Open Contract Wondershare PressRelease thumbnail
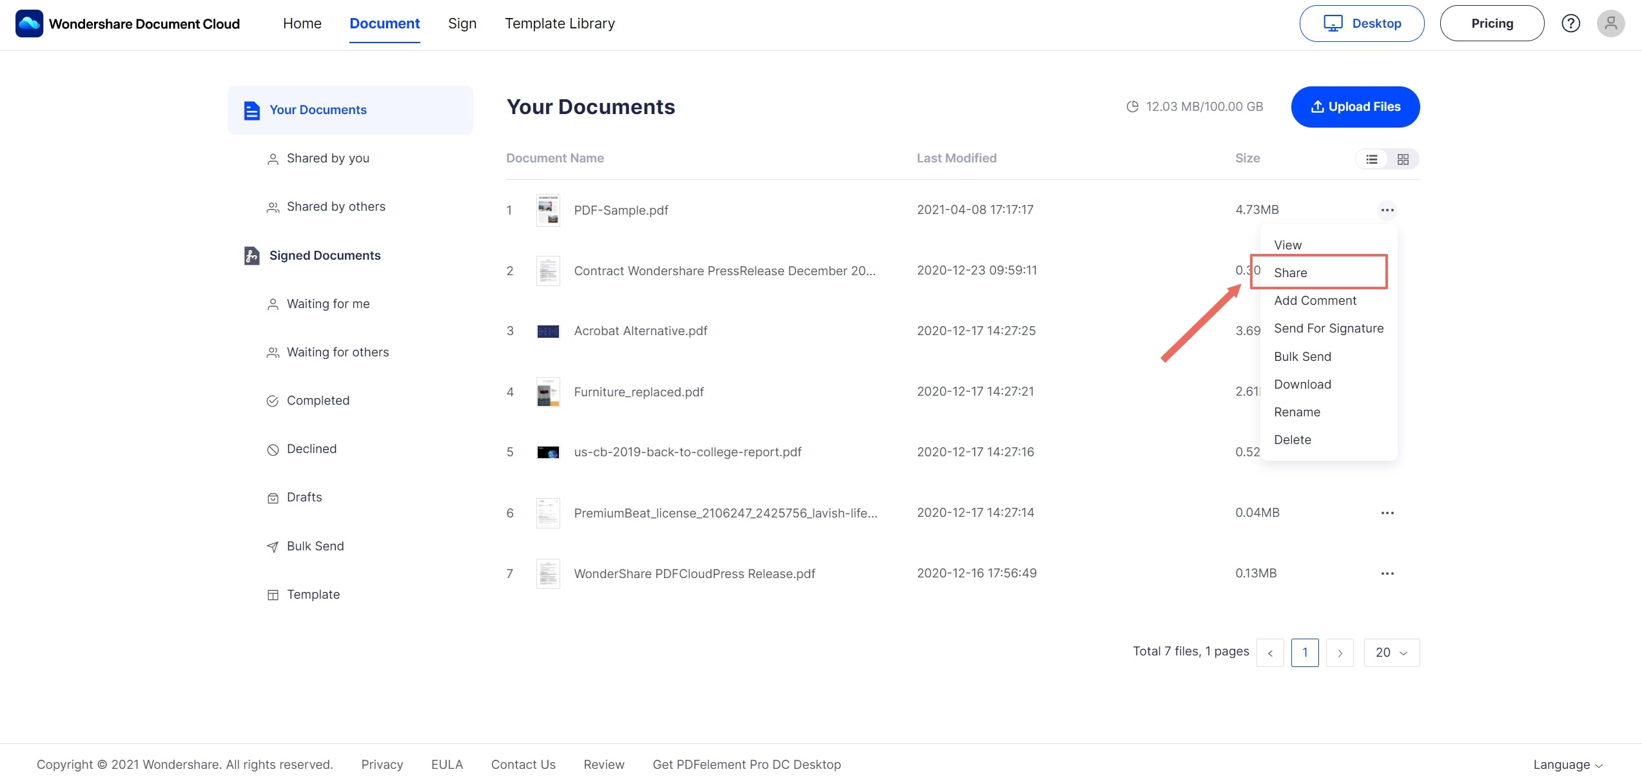This screenshot has width=1642, height=783. 548,271
